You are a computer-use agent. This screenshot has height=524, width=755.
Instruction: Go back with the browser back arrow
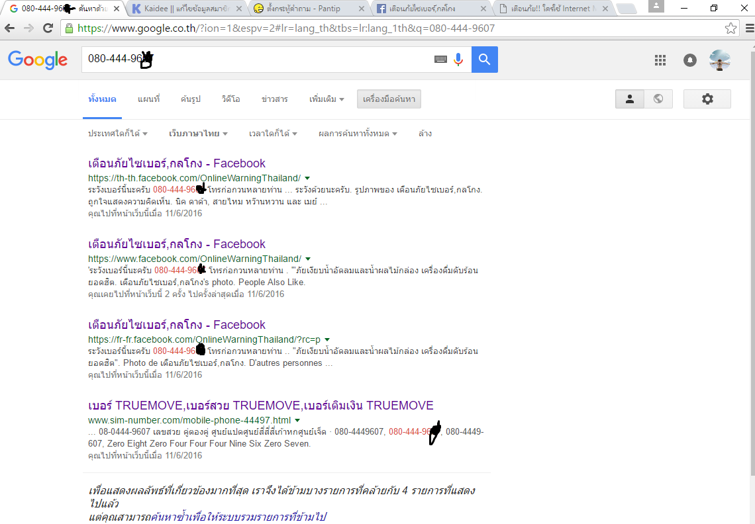10,28
